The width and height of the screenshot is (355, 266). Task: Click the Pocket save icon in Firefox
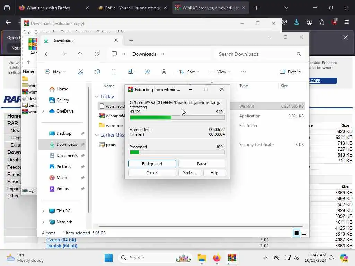(284, 22)
